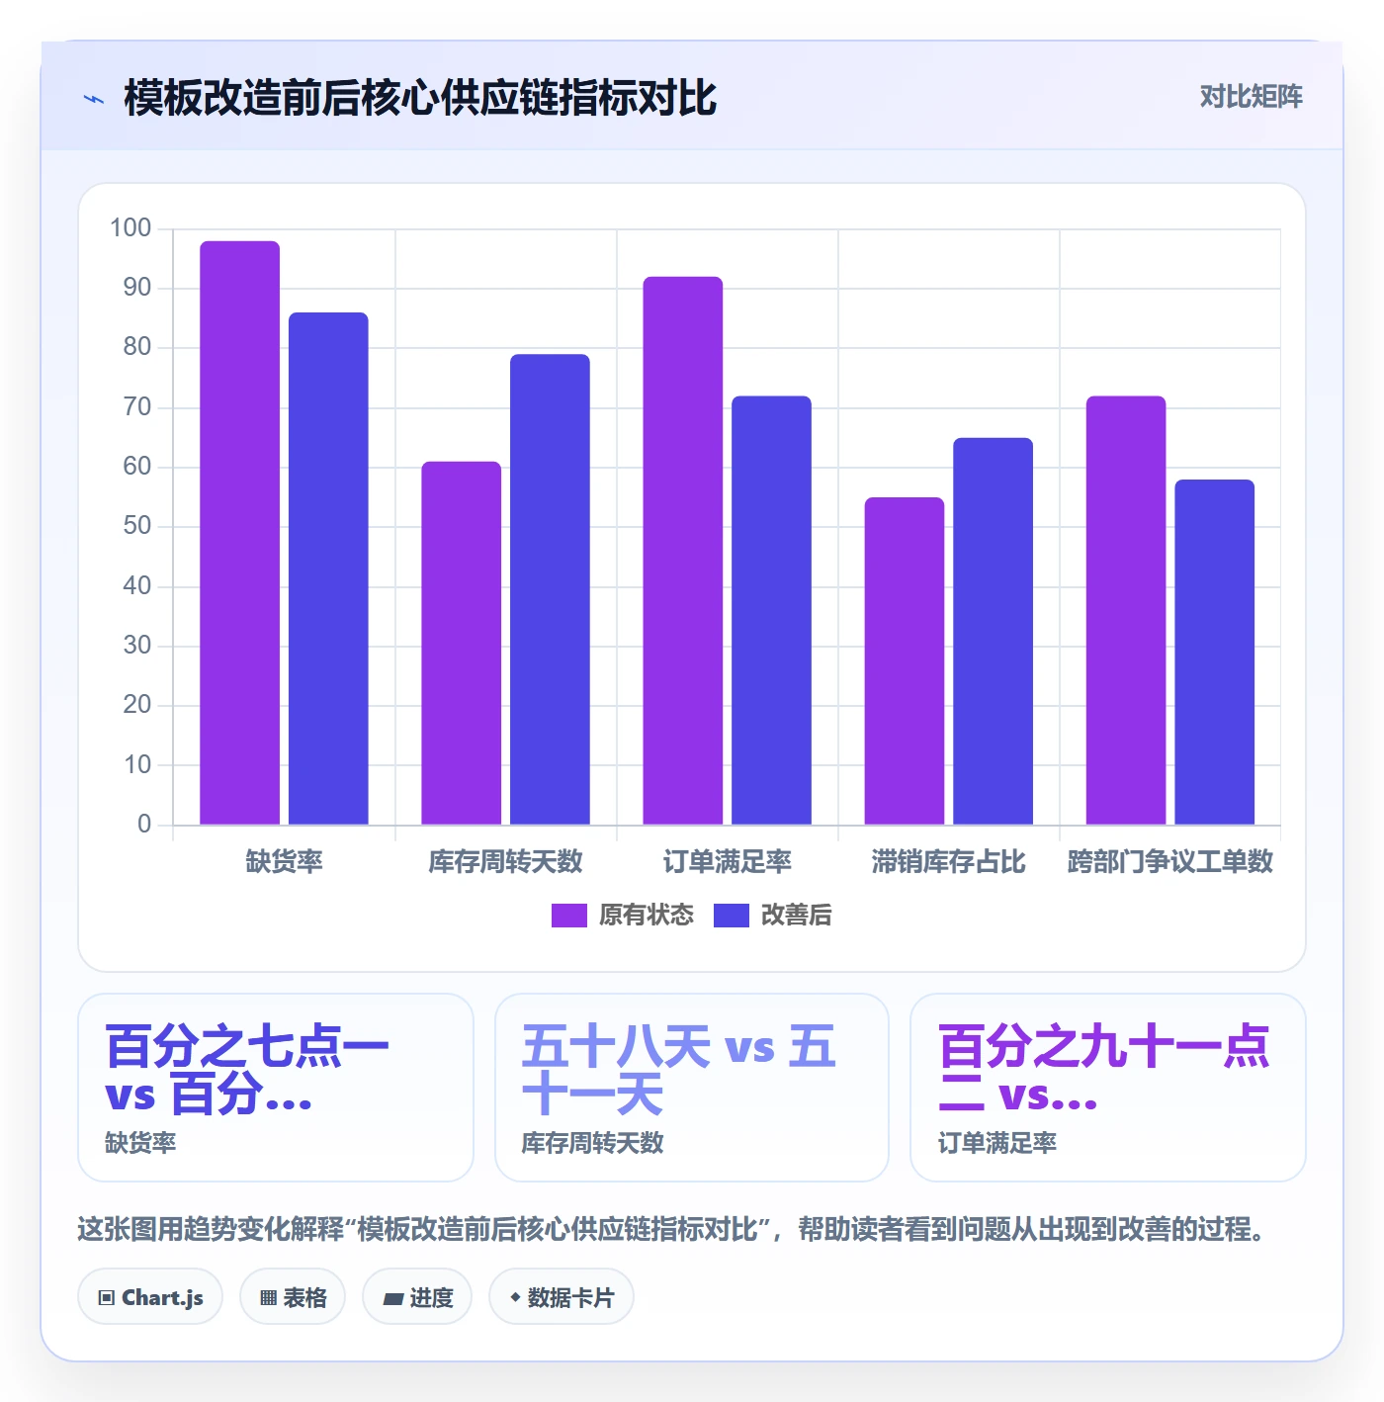1384x1402 pixels.
Task: Open the 缺货率 data card
Action: click(x=276, y=1088)
